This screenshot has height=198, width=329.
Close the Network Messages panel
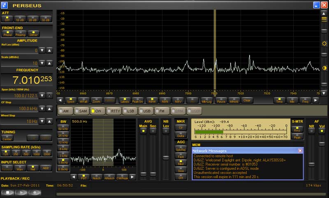pyautogui.click(x=300, y=150)
